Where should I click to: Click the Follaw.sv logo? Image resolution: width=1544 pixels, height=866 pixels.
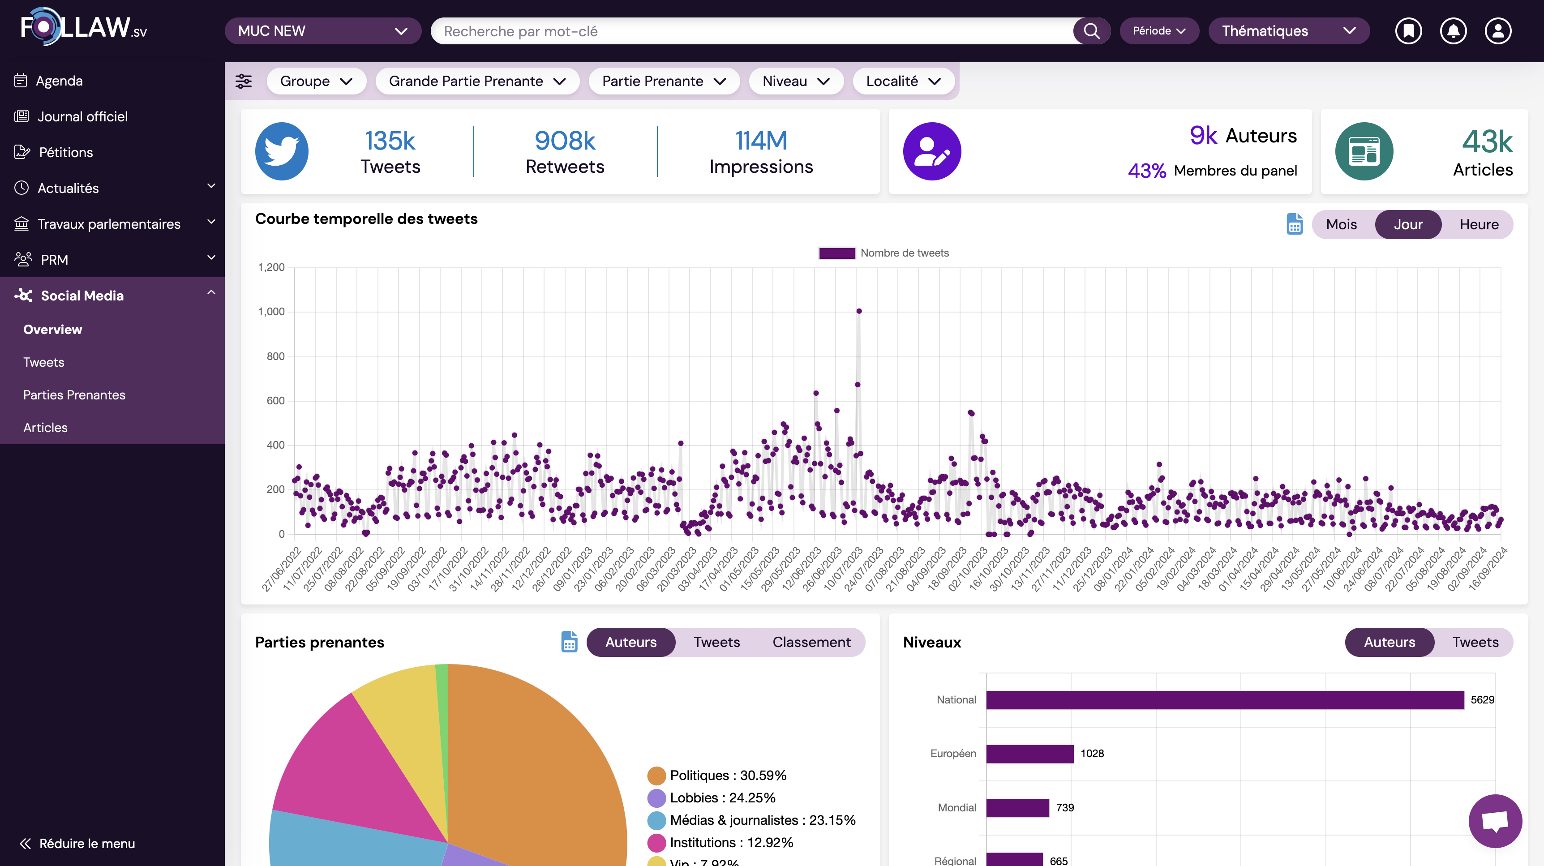[84, 27]
